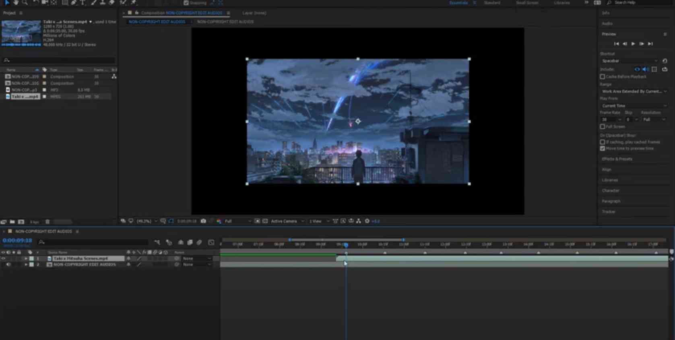Delete selected project item with trash icon
This screenshot has width=675, height=340.
pos(47,222)
